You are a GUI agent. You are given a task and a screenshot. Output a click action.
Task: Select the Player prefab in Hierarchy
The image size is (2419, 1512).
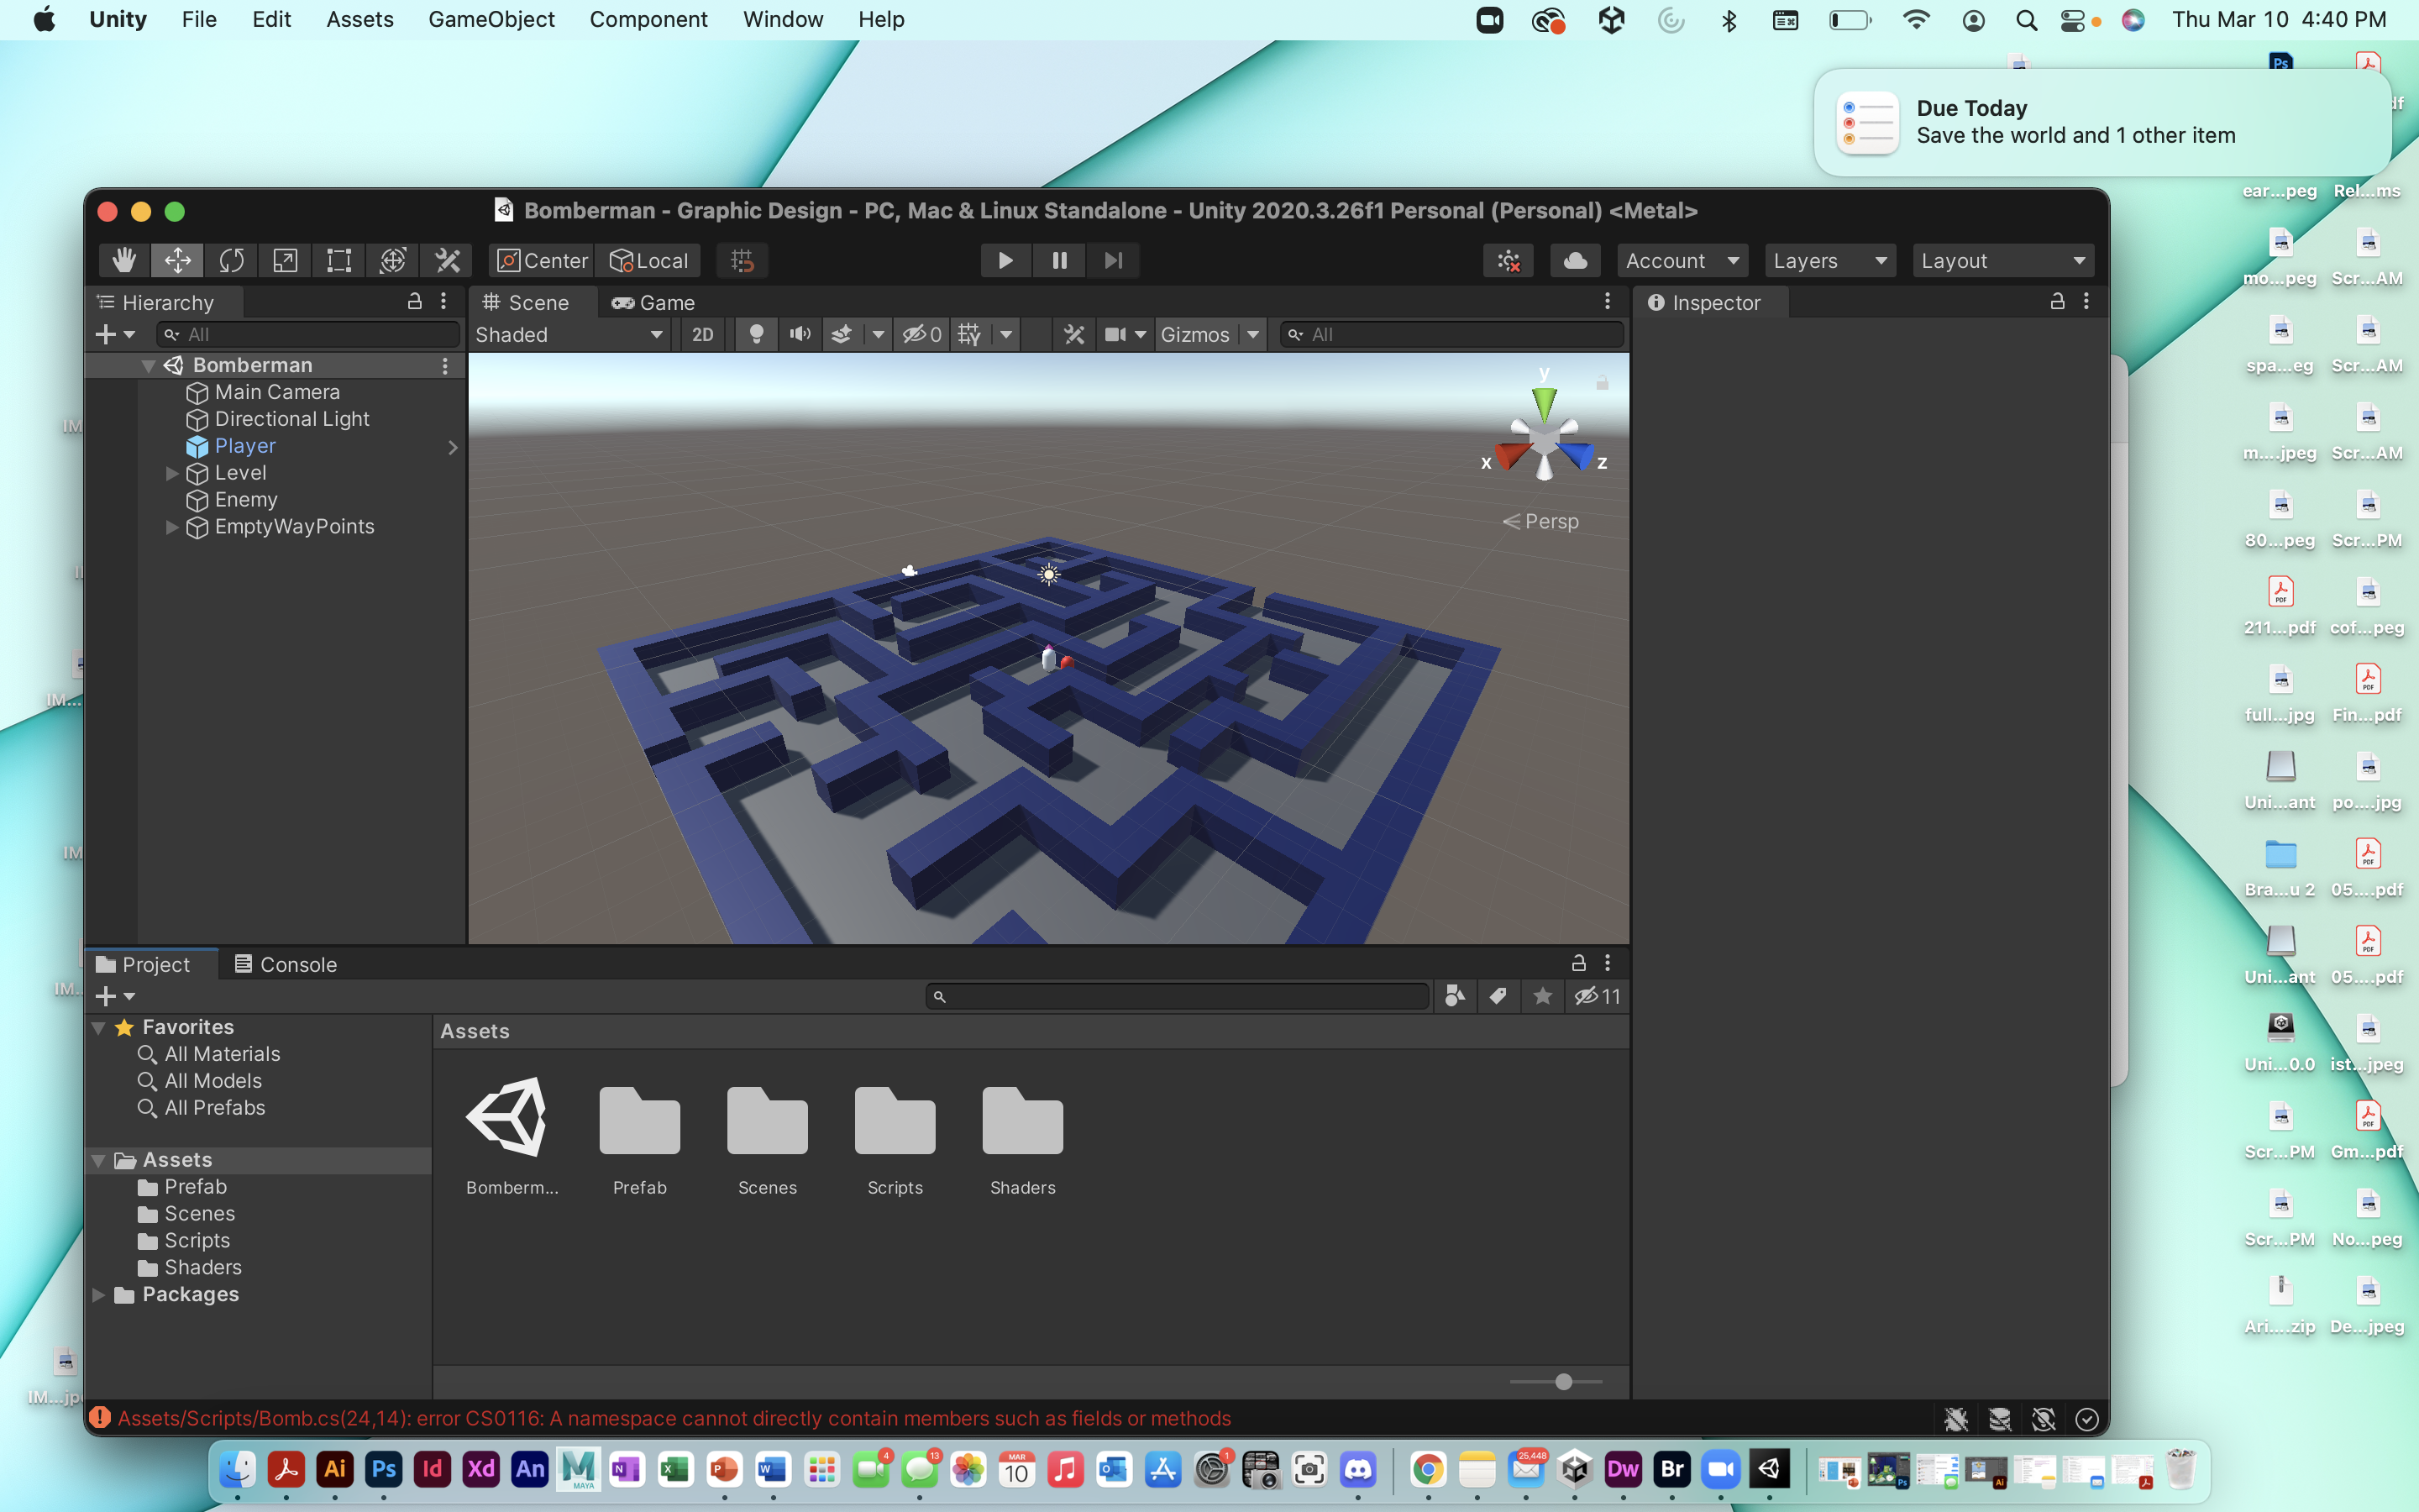[x=245, y=446]
